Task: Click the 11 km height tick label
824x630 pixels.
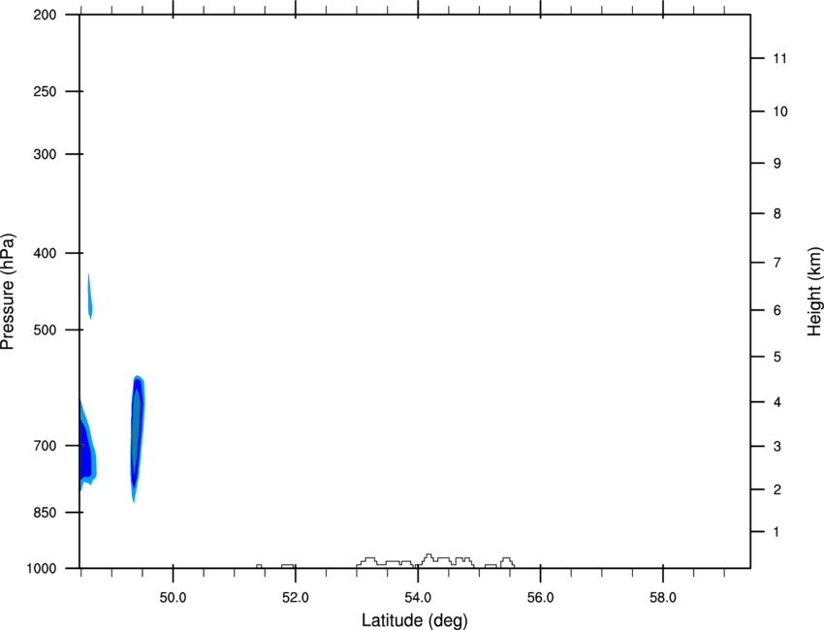Action: 780,58
